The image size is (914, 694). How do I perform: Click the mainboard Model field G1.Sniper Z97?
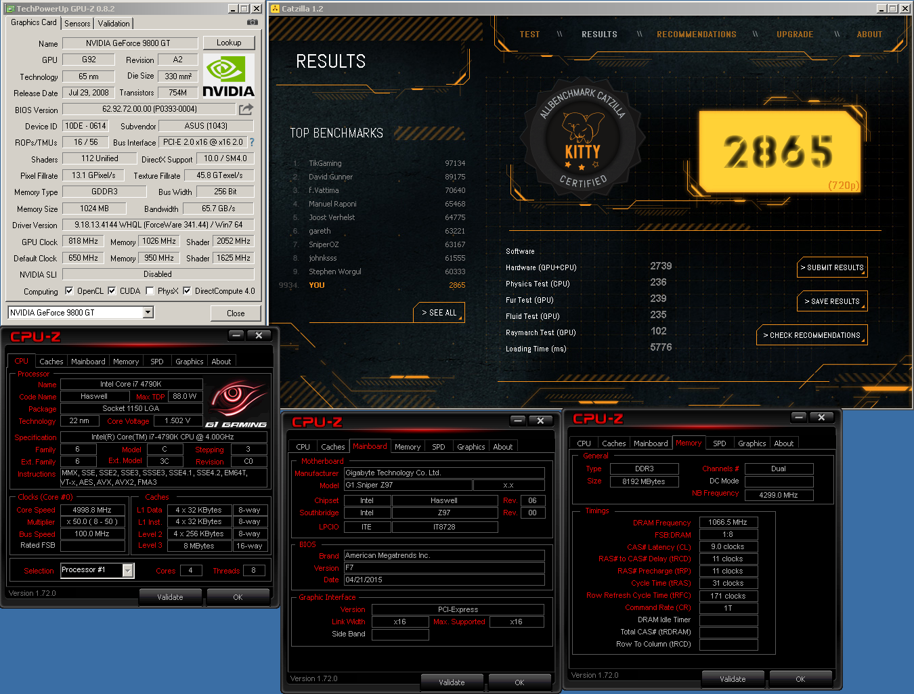(x=408, y=485)
